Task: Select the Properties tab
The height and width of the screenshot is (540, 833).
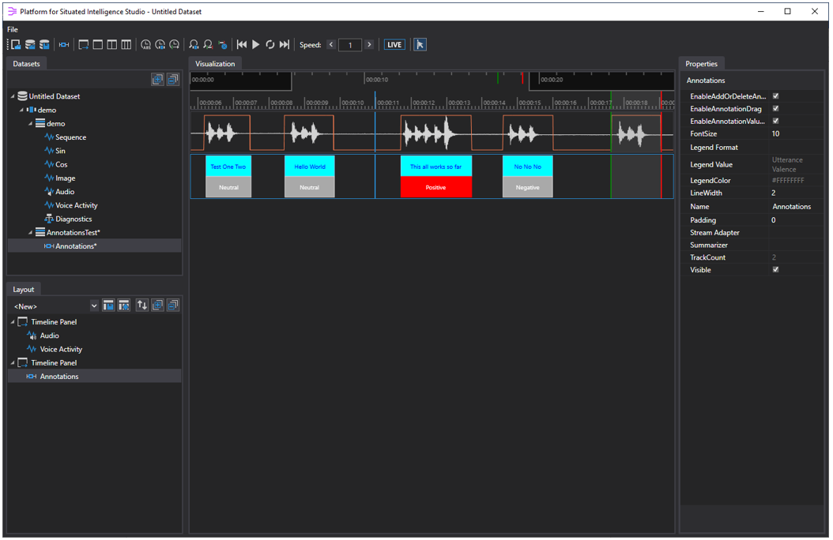Action: (x=701, y=64)
